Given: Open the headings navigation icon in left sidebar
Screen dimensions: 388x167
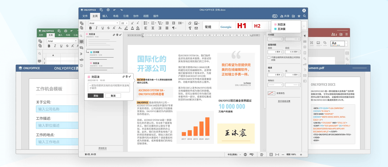Looking at the screenshot, I should tap(81, 54).
